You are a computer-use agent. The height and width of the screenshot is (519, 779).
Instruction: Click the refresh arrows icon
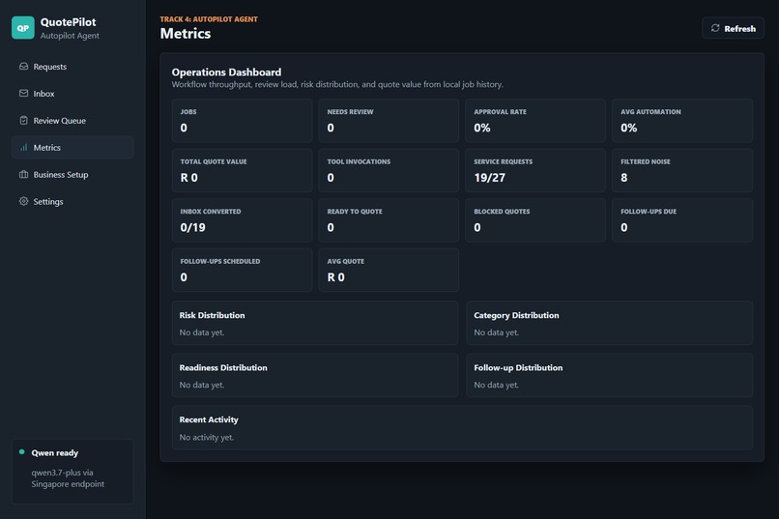point(715,28)
